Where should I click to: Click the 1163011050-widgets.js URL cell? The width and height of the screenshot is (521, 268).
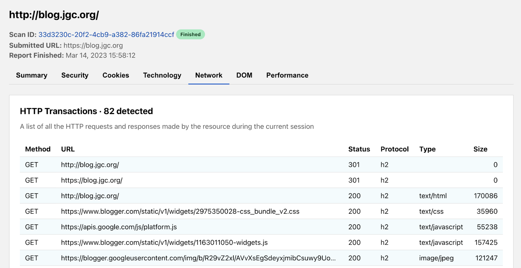[x=164, y=243]
